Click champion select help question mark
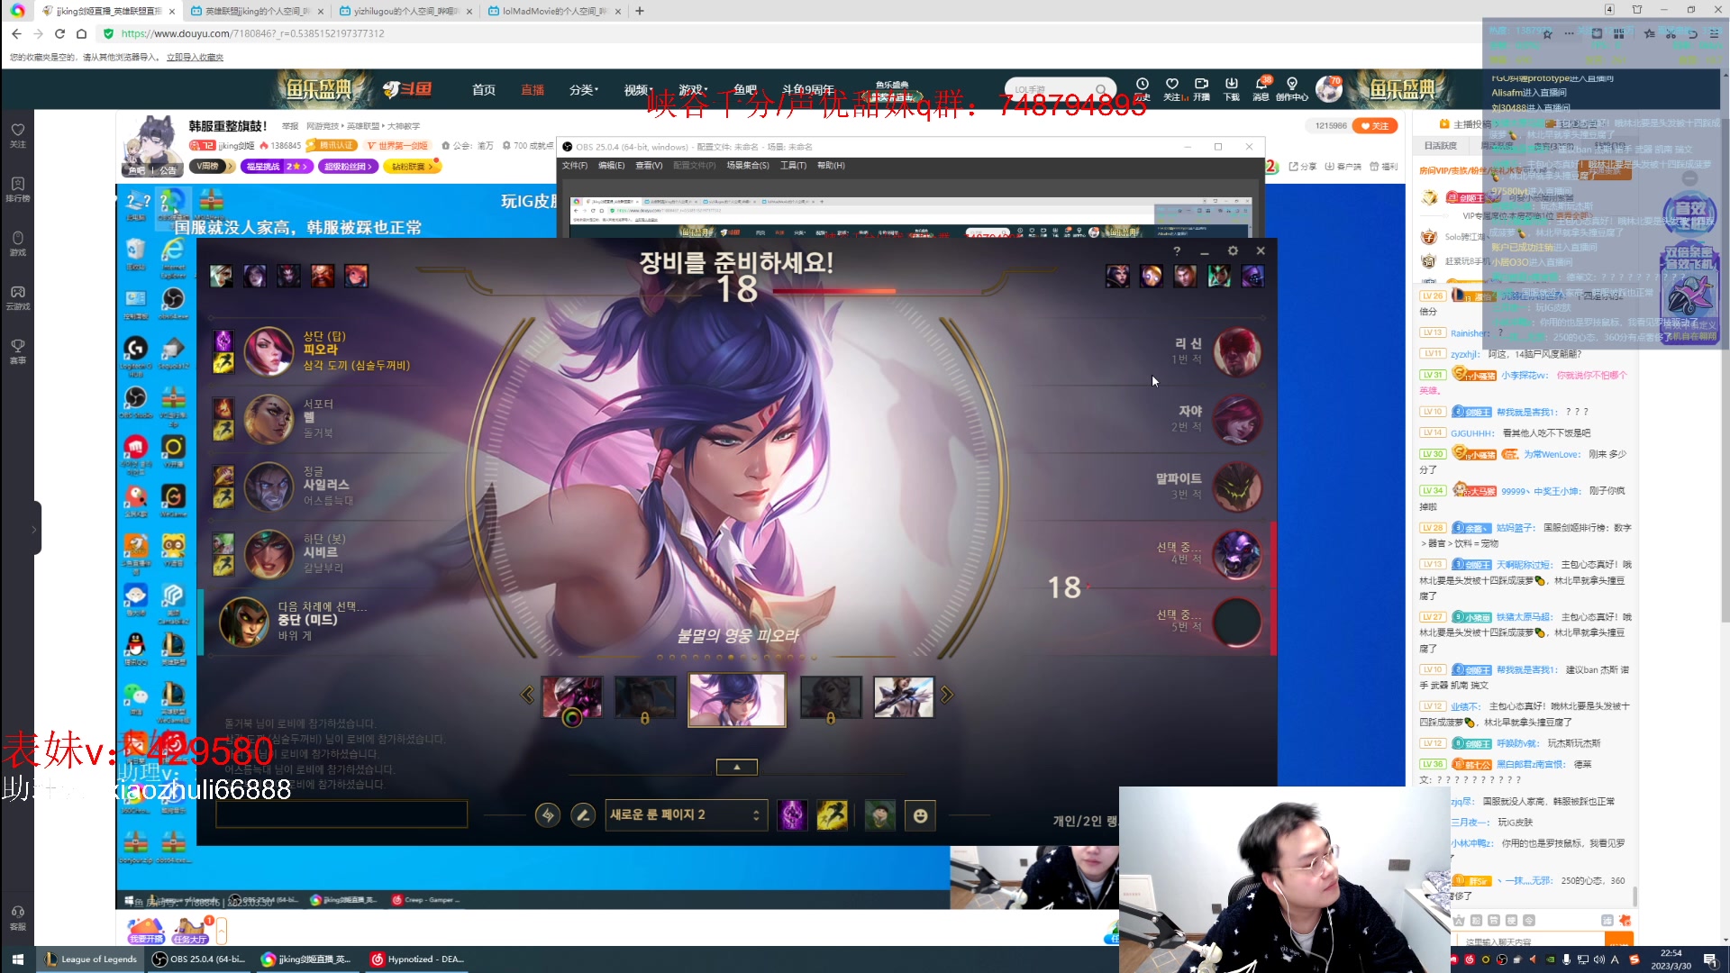Screen dimensions: 1730x973 tap(1177, 251)
